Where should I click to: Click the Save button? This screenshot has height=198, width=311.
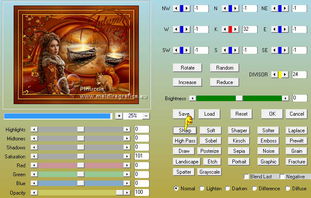184,114
